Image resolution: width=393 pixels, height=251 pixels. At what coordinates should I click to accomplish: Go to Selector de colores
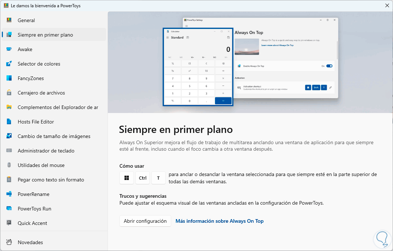click(54, 64)
